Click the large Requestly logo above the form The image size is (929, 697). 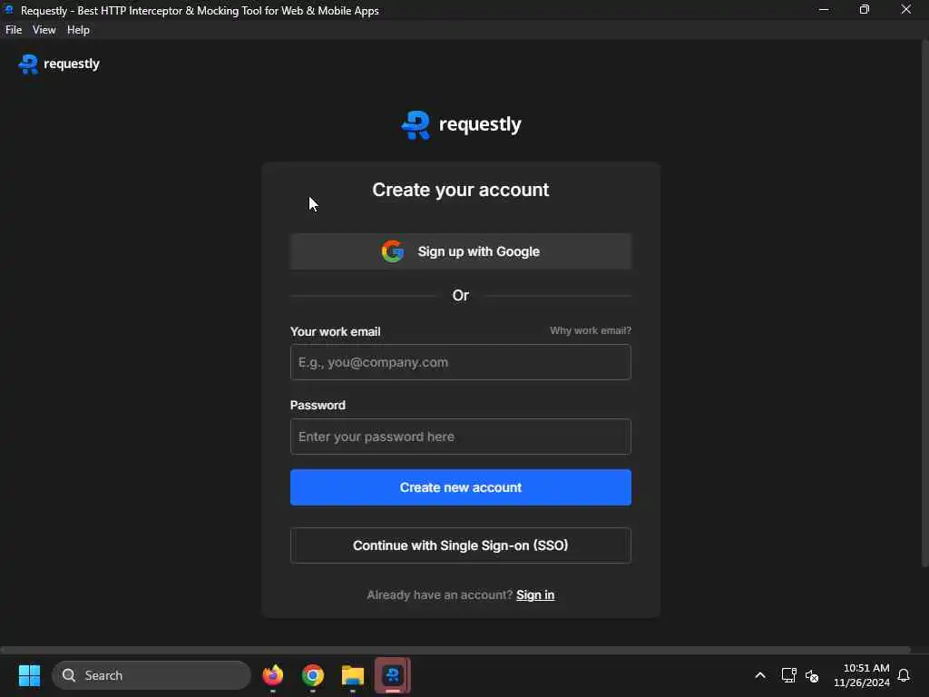(x=461, y=124)
